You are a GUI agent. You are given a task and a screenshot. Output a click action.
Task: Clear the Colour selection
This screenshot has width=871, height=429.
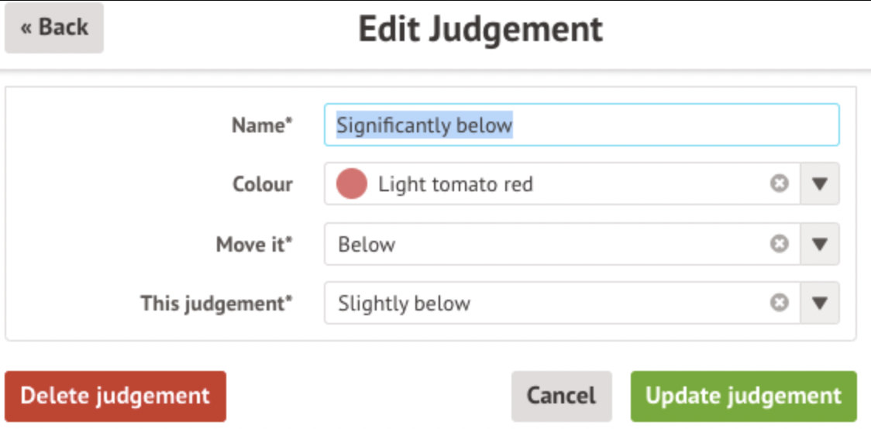[x=779, y=184]
